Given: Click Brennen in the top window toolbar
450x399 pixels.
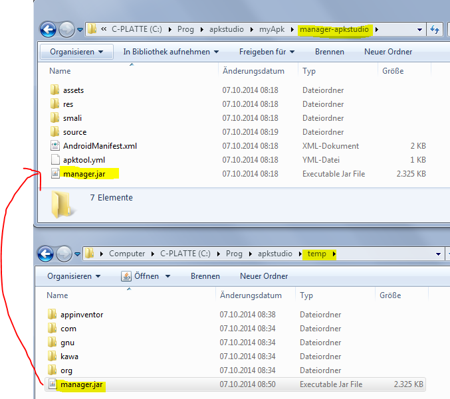Looking at the screenshot, I should click(x=330, y=52).
